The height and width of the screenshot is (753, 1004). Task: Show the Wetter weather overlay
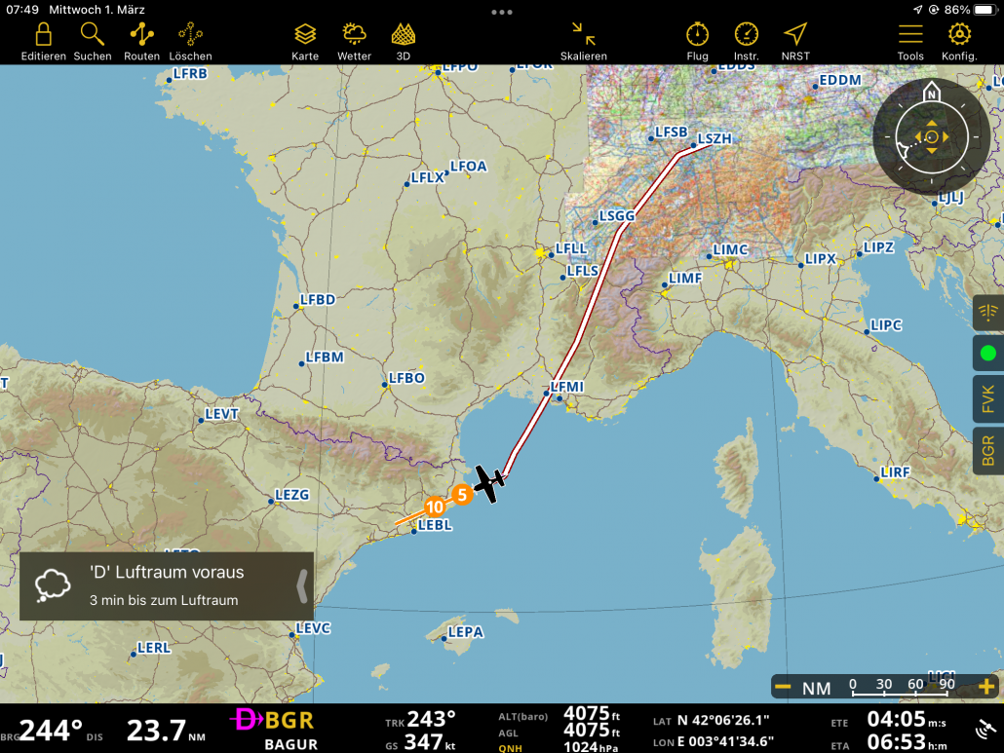[354, 37]
